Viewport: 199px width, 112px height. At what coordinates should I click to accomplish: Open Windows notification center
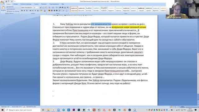pyautogui.click(x=196, y=110)
